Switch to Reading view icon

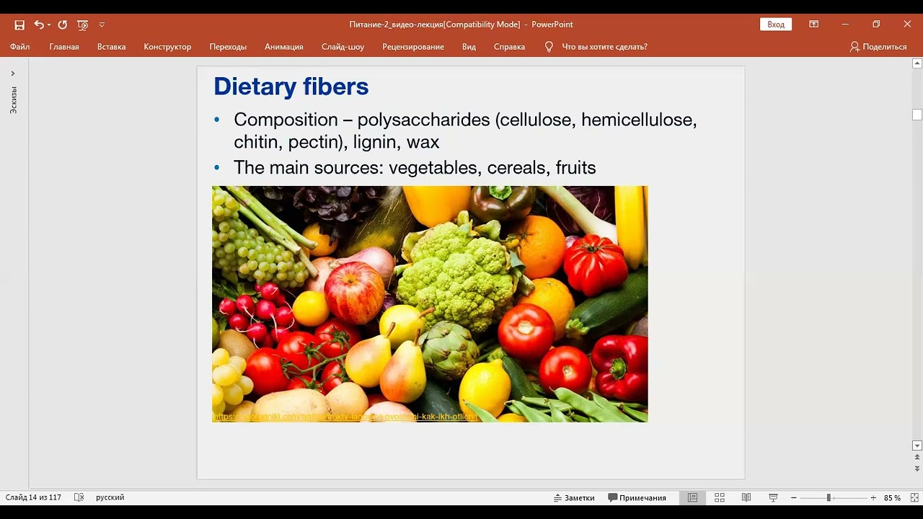pos(746,497)
